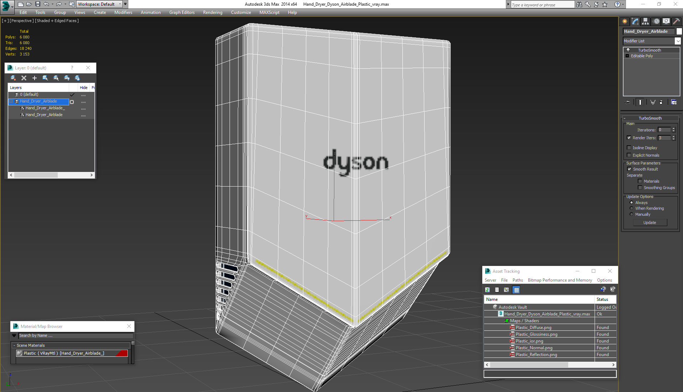Switch Asset Tracking to table view icon
This screenshot has height=392, width=683.
tap(516, 290)
